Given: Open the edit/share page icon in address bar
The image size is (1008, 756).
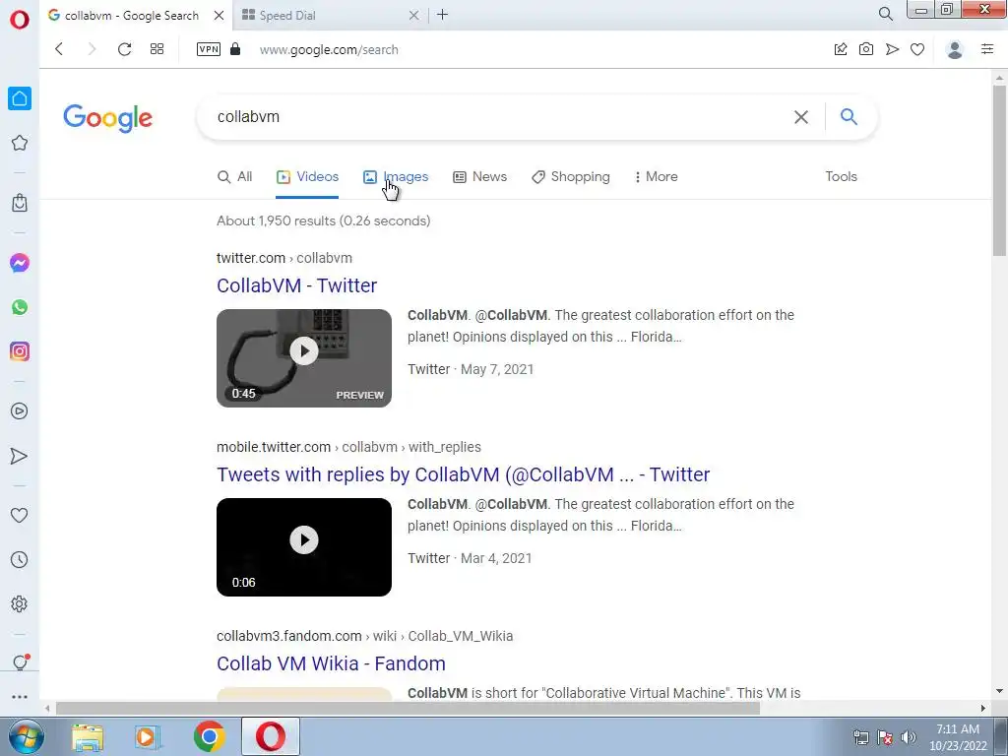Looking at the screenshot, I should (x=841, y=49).
